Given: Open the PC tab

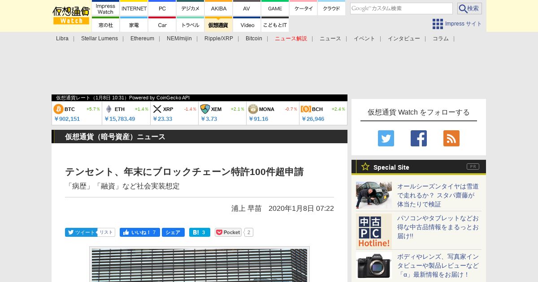Looking at the screenshot, I should (162, 9).
